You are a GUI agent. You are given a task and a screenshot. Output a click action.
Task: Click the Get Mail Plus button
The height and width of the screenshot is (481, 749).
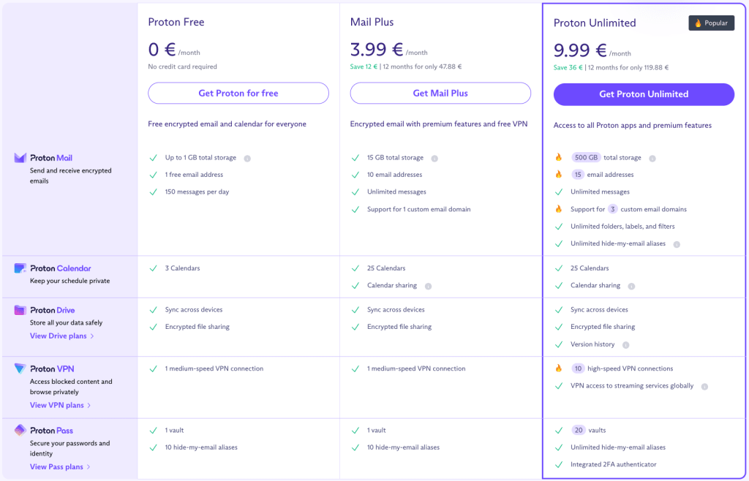[x=440, y=93]
